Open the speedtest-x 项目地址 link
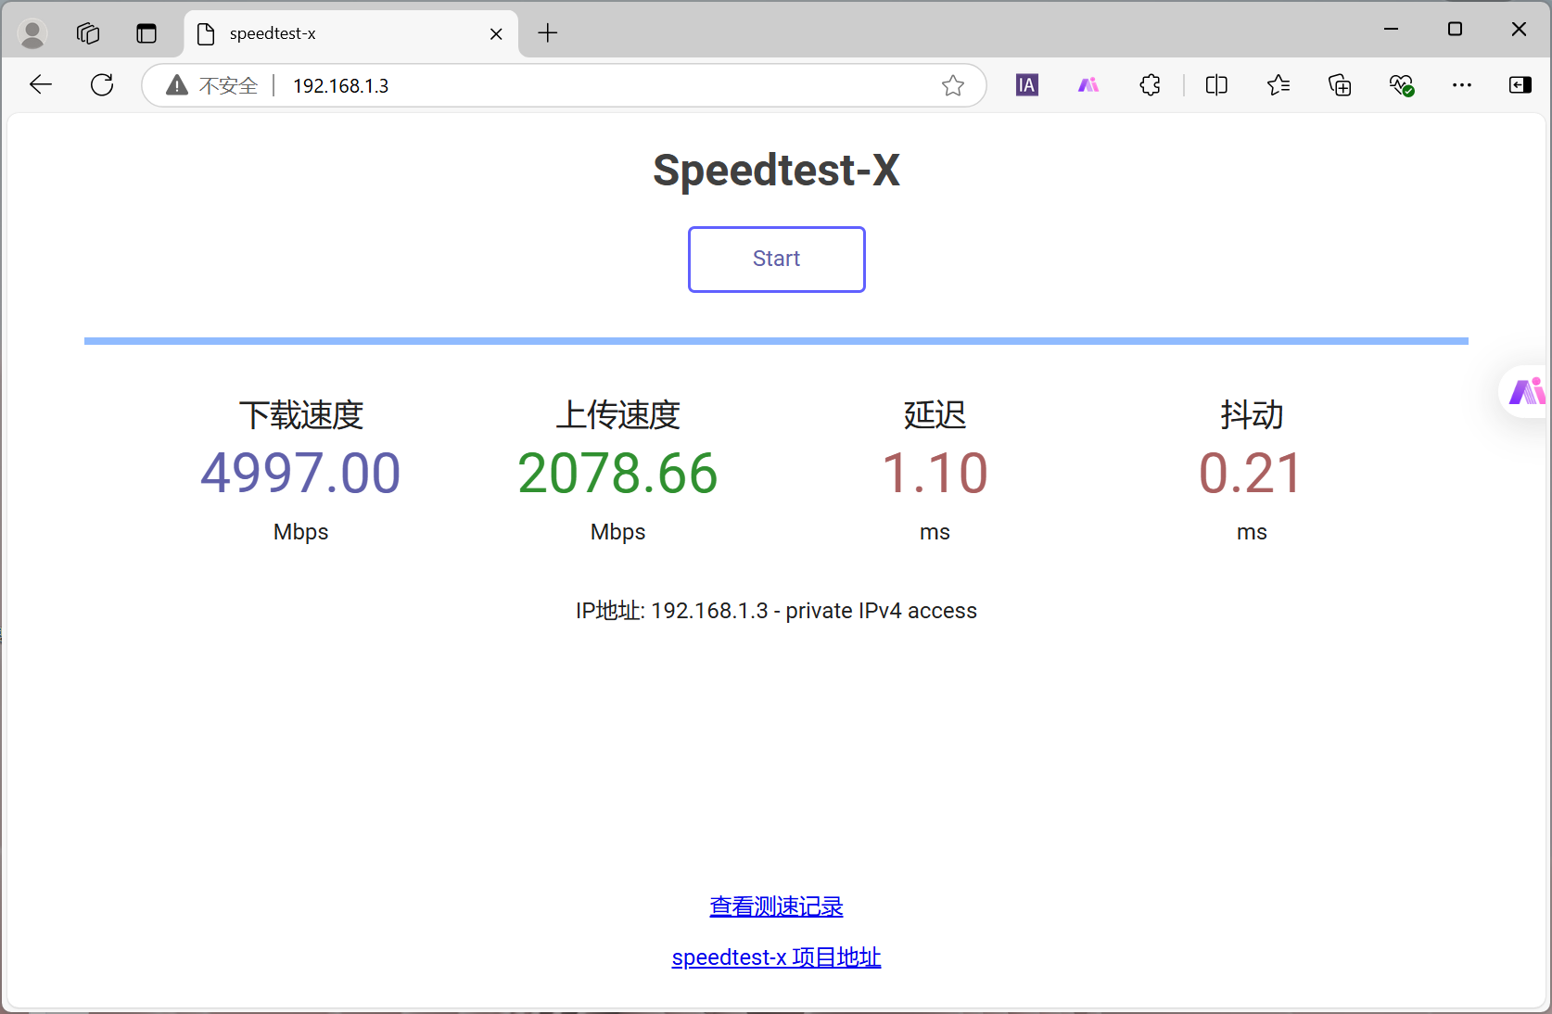 pos(776,957)
